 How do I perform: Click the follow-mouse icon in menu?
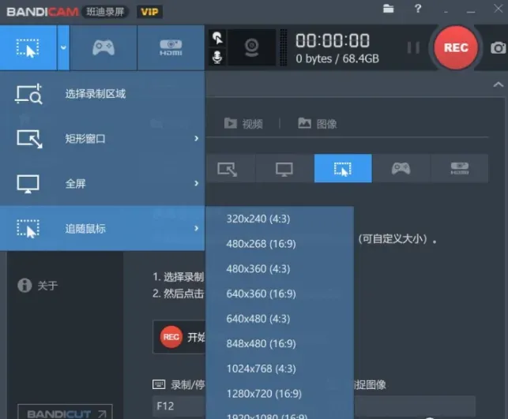pos(28,228)
